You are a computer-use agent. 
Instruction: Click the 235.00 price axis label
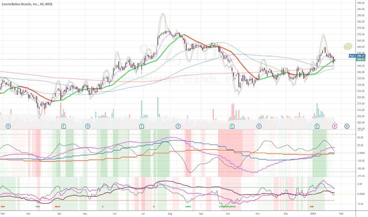pyautogui.click(x=361, y=79)
